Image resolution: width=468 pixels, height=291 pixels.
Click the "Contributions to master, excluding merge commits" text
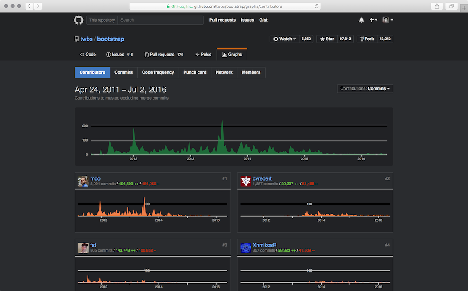coord(121,98)
